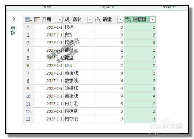Click the CPU cell in row 6
Image resolution: width=194 pixels, height=139 pixels.
[79, 65]
